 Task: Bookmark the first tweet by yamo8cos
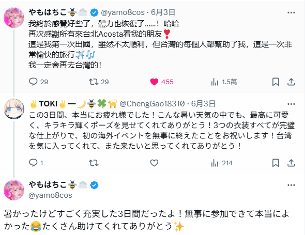click(276, 82)
